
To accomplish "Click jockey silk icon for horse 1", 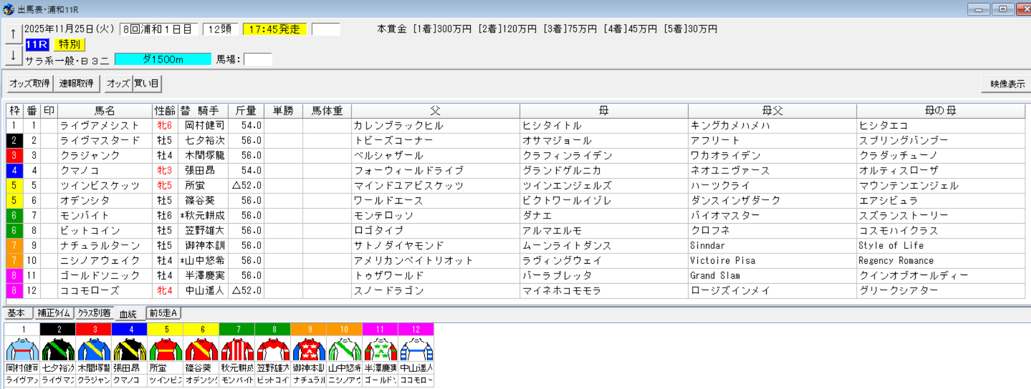I will pos(22,349).
